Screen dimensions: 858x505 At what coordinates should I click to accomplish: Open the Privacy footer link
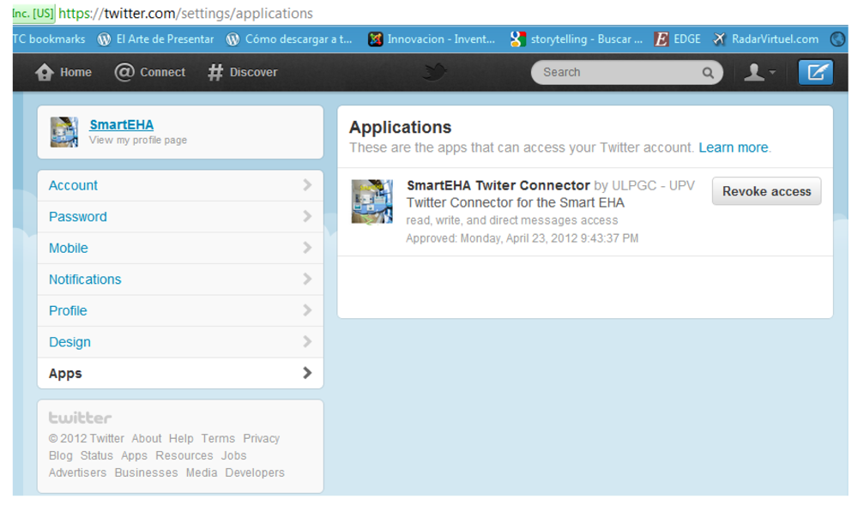pos(261,438)
